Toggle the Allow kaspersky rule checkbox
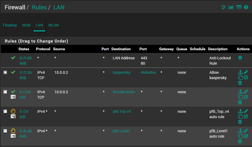The height and width of the screenshot is (147, 252). coord(5,72)
